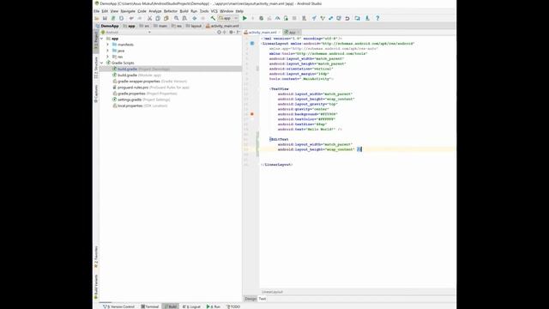Open the Refactor menu
This screenshot has height=309, width=549.
[x=171, y=11]
